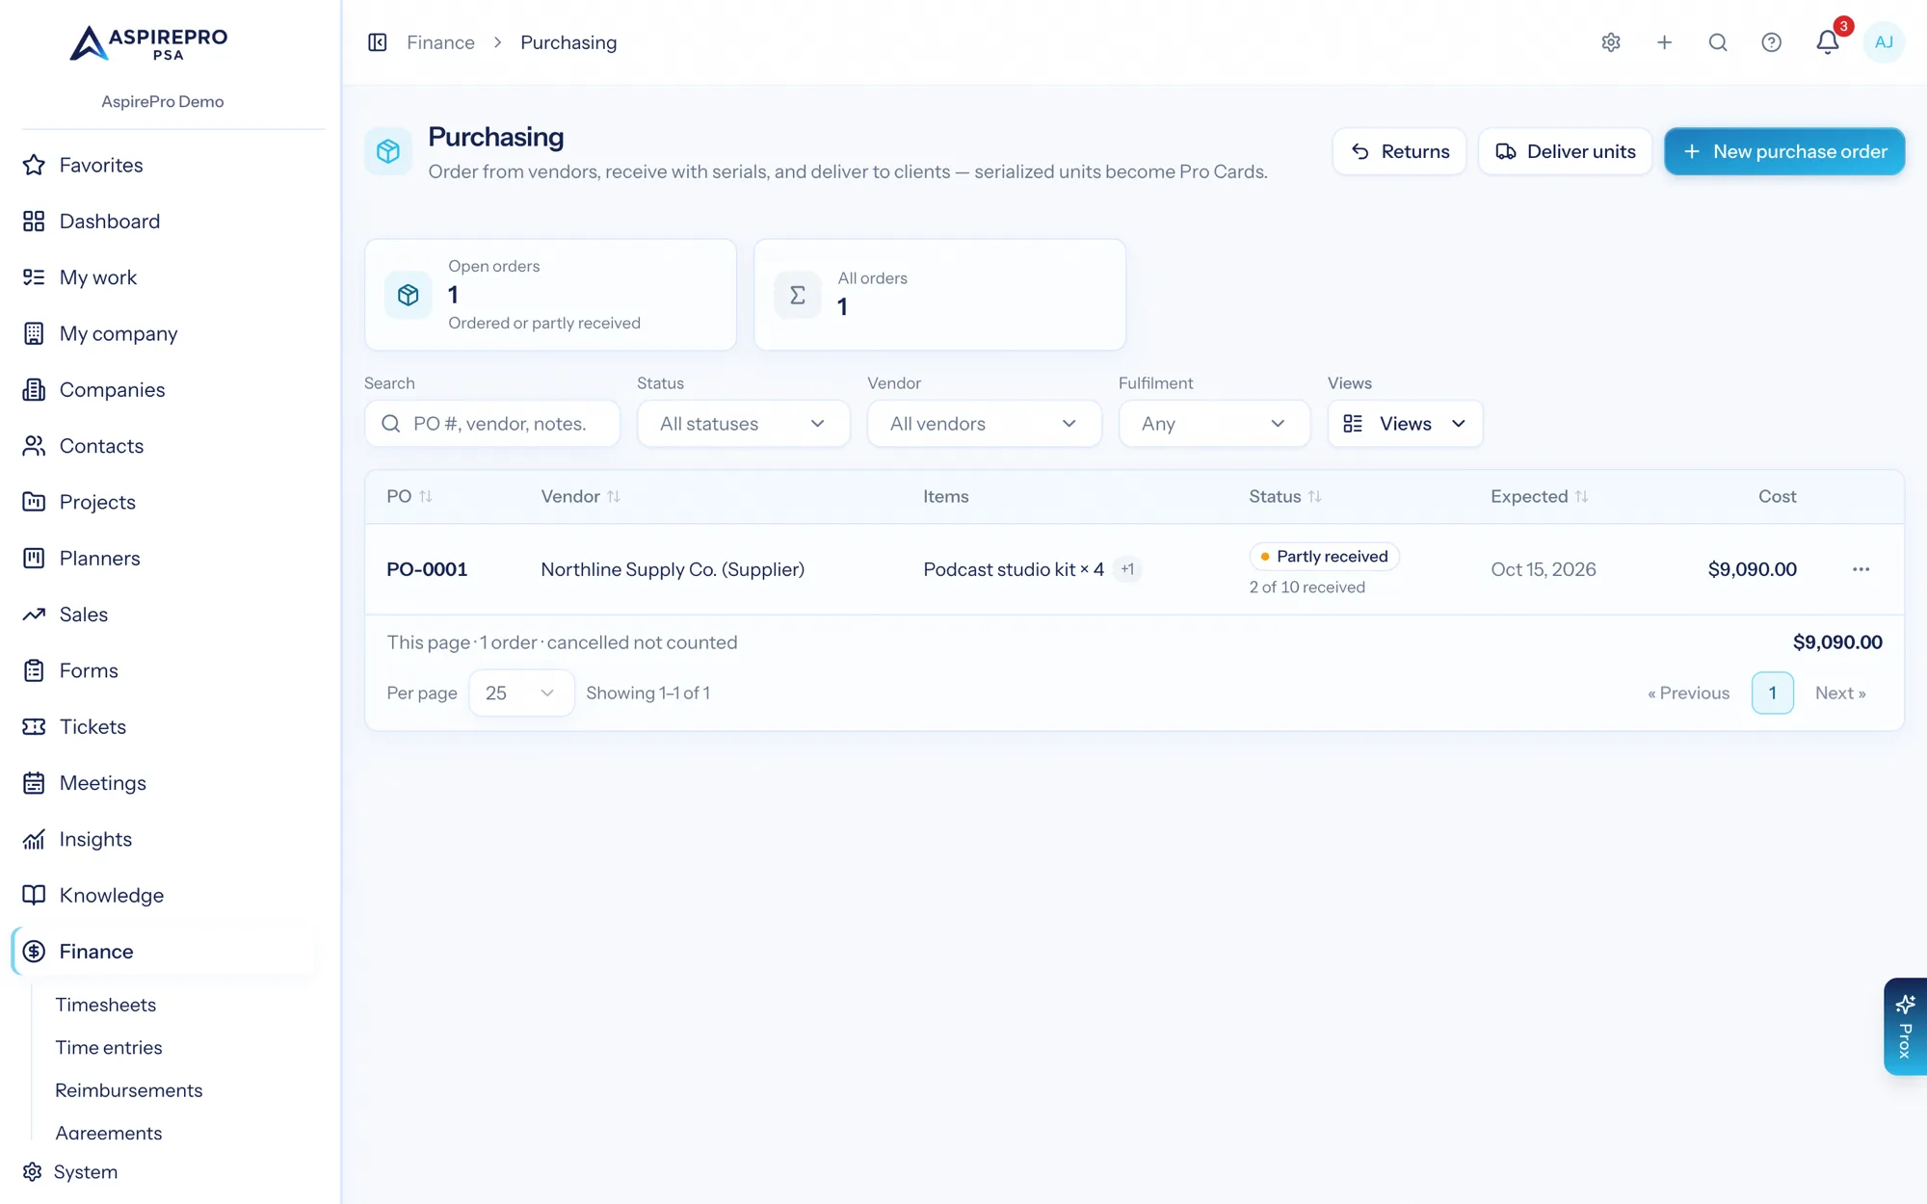Screen dimensions: 1927x1204
Task: Open the All vendors dropdown
Action: pos(984,424)
